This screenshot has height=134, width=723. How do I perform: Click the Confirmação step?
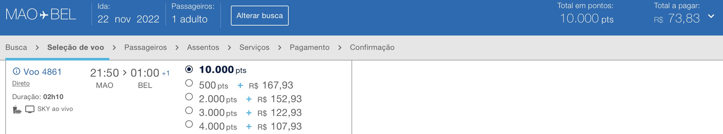[x=372, y=47]
